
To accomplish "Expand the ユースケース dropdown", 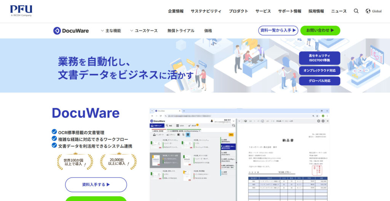I will (x=144, y=31).
